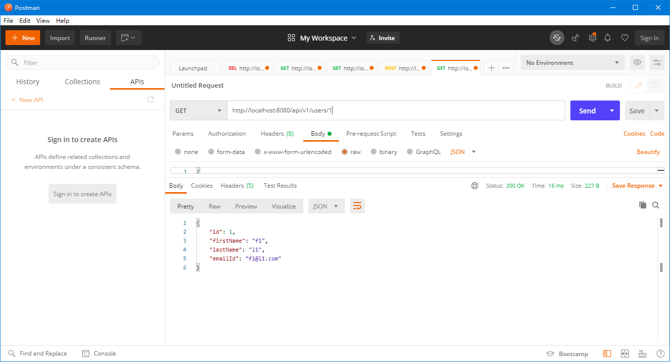Open the notifications bell icon
Screen dimensions: 670x362
coord(608,38)
